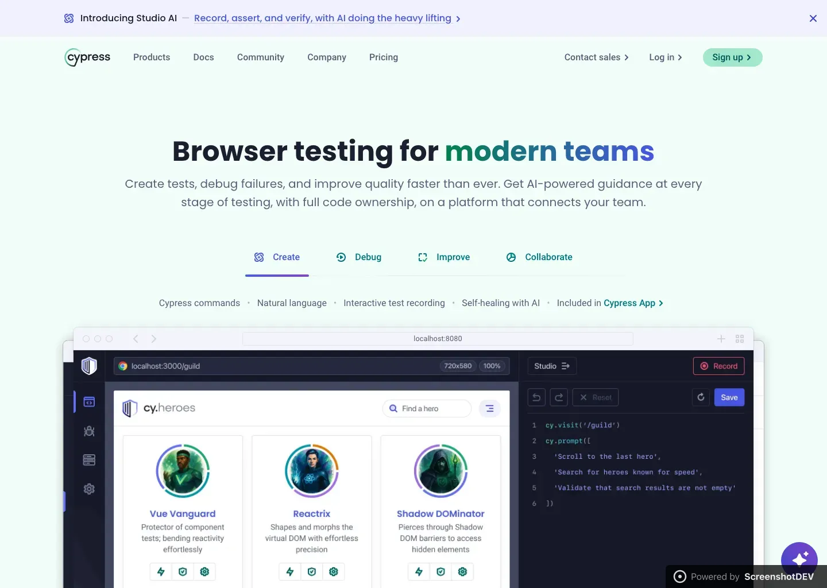Click the redo icon in Studio
This screenshot has width=827, height=588.
coord(559,397)
